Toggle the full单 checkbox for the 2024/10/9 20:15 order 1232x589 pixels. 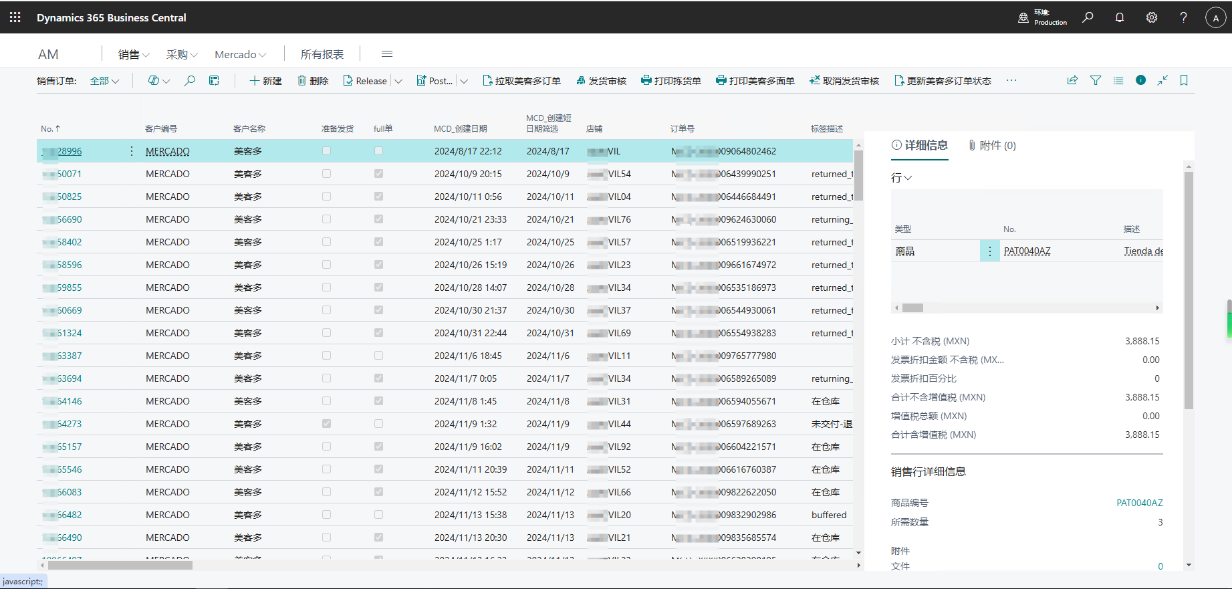tap(378, 174)
